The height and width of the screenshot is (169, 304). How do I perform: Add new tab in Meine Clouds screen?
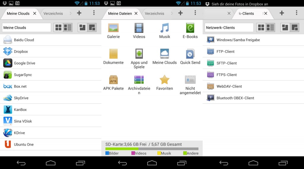pos(79,13)
